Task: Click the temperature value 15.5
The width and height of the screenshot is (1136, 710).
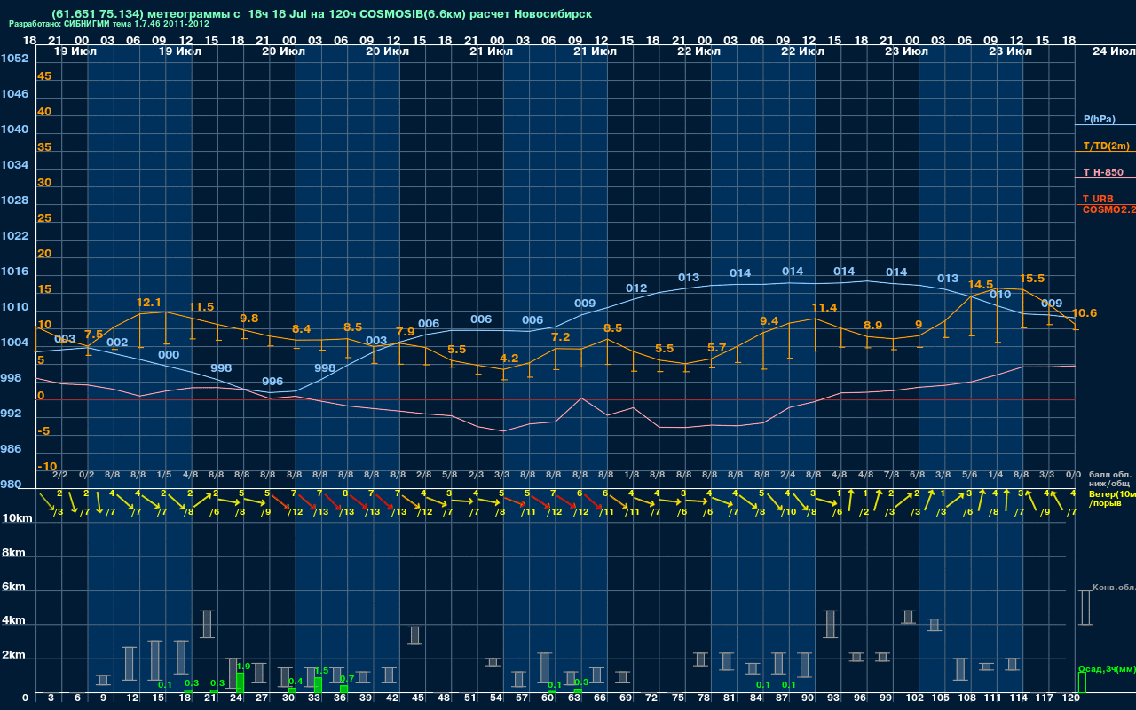Action: 1032,279
